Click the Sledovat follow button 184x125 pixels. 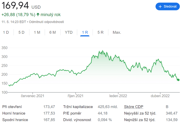coord(168,6)
